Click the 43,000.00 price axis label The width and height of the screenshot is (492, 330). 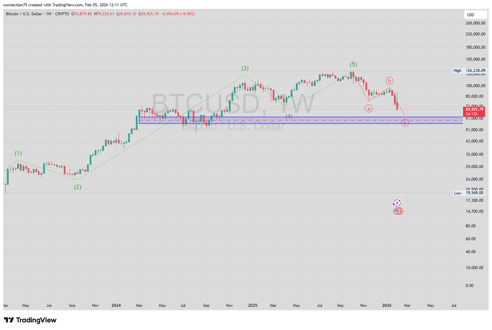475,141
